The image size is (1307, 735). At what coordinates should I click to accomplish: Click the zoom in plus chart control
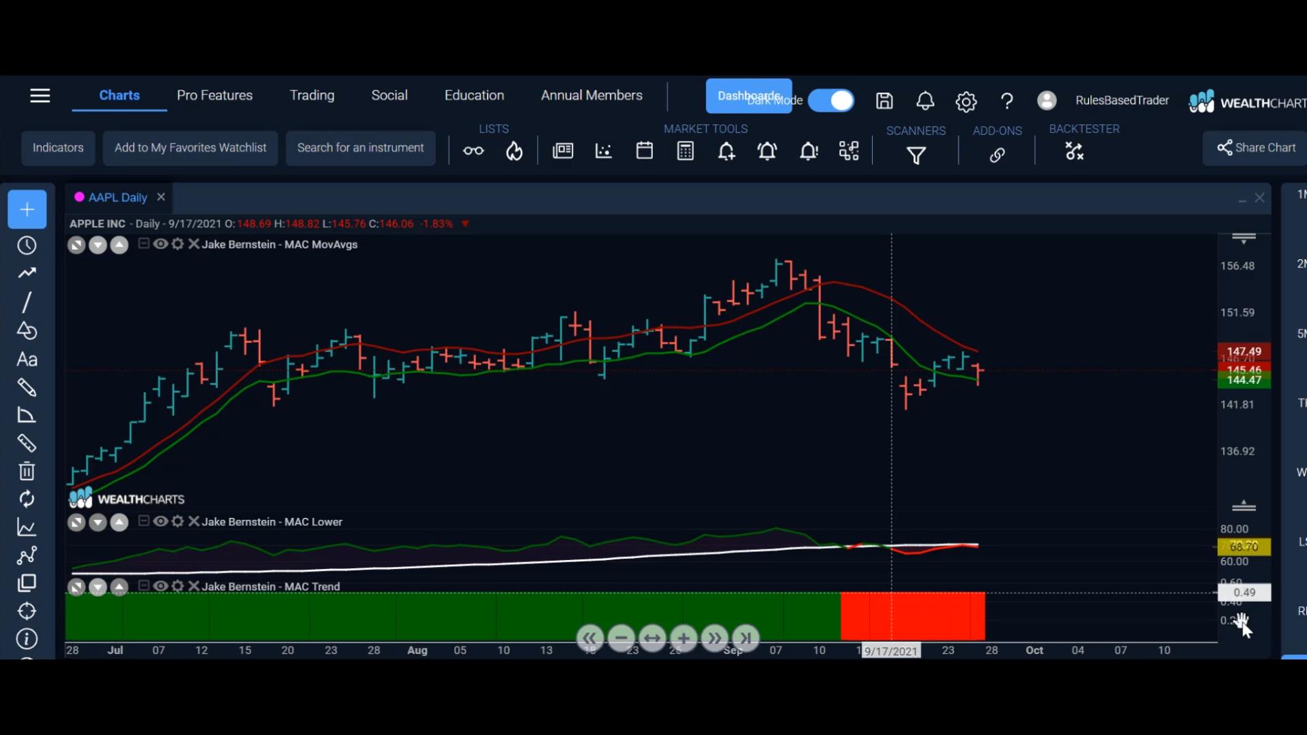pos(683,638)
